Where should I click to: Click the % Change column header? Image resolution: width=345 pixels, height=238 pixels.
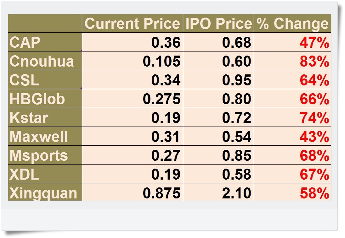(x=292, y=24)
